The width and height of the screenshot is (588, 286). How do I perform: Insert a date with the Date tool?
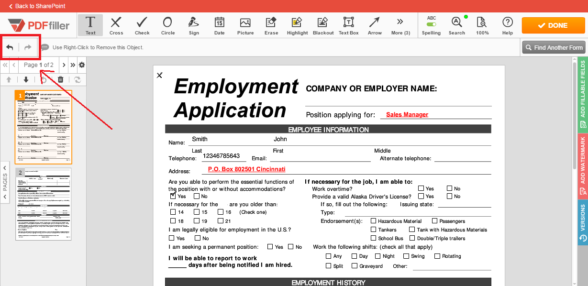click(220, 25)
